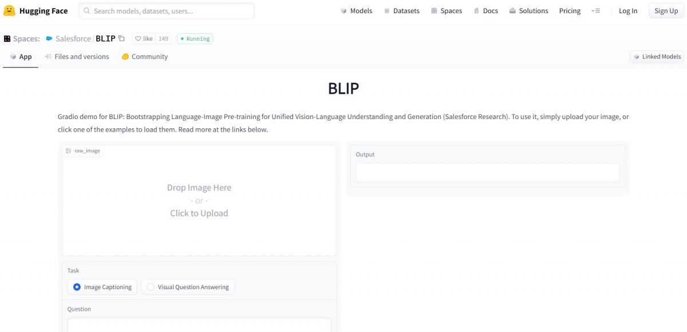Click the Salesforce organization avatar icon
This screenshot has height=332, width=687.
pyautogui.click(x=49, y=38)
